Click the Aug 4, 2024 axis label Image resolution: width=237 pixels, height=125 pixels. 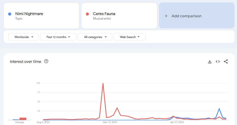43,122
